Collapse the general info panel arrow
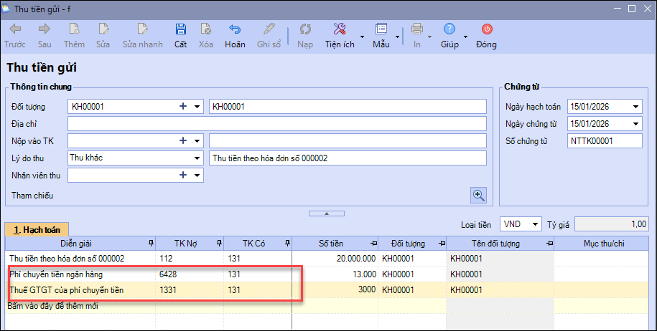The height and width of the screenshot is (331, 657). [x=327, y=213]
